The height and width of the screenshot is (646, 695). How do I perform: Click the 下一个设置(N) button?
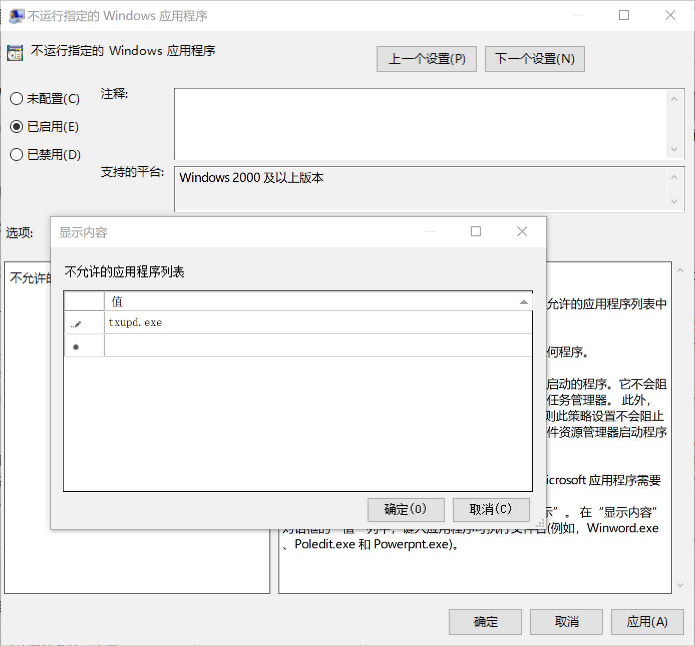pyautogui.click(x=534, y=59)
